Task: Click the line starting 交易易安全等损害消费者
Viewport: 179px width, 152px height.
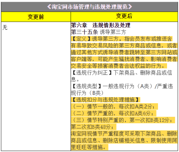Action: pyautogui.click(x=119, y=66)
